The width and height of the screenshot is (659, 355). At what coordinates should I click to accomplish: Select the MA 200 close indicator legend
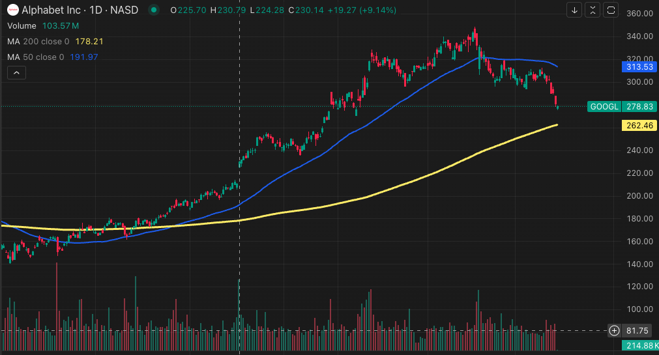pyautogui.click(x=38, y=41)
